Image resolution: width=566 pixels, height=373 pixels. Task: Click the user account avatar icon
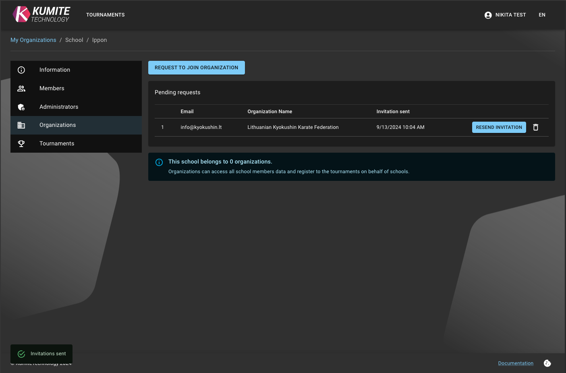[x=488, y=15]
